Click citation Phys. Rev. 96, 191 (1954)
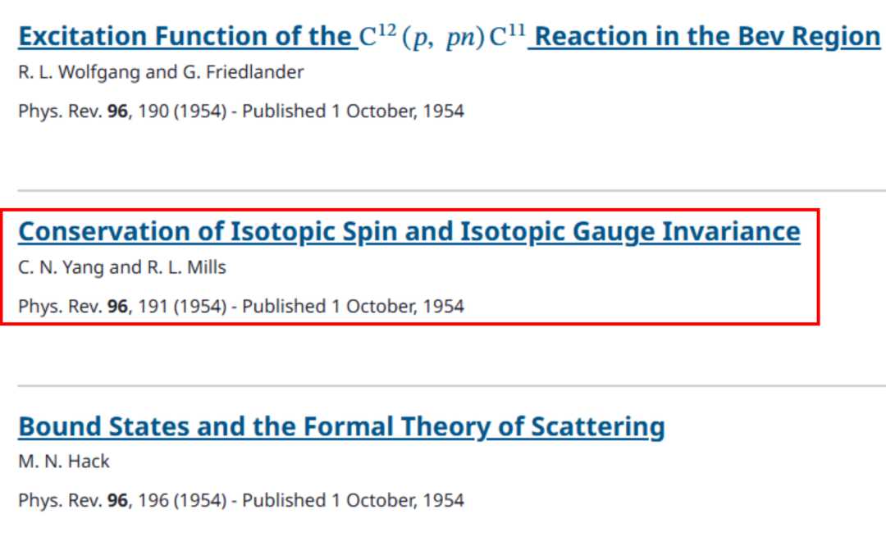Screen dimensions: 886x537 pyautogui.click(x=121, y=307)
